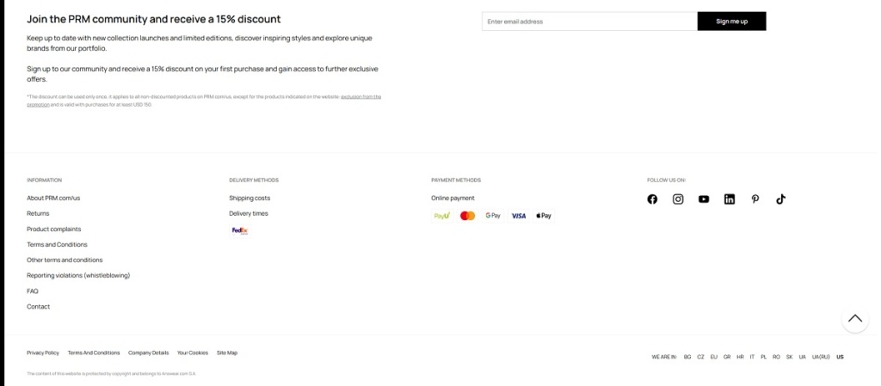This screenshot has width=881, height=386.
Task: Click the Apple Pay logo
Action: coord(544,216)
